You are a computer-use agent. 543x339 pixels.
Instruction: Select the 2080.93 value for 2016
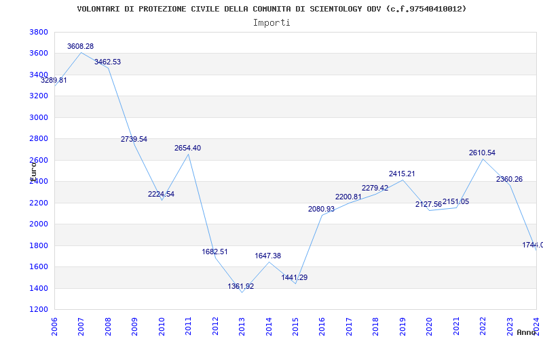point(321,209)
